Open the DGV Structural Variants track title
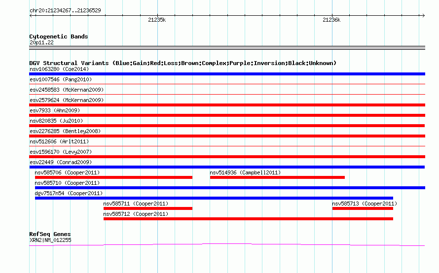Viewport: 439px width, 273px height. (x=183, y=63)
